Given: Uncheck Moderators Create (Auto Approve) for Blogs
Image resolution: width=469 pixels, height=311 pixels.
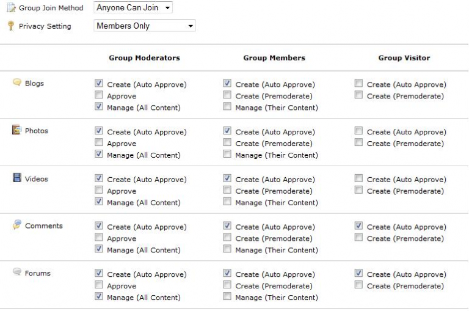Looking at the screenshot, I should [99, 83].
